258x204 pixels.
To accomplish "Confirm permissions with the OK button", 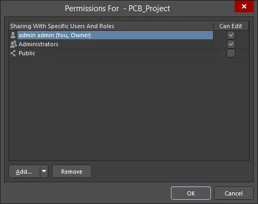I will [191, 193].
